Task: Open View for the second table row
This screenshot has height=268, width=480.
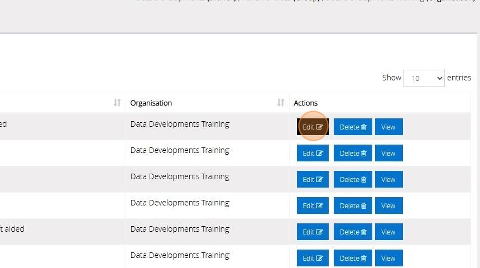Action: tap(389, 153)
